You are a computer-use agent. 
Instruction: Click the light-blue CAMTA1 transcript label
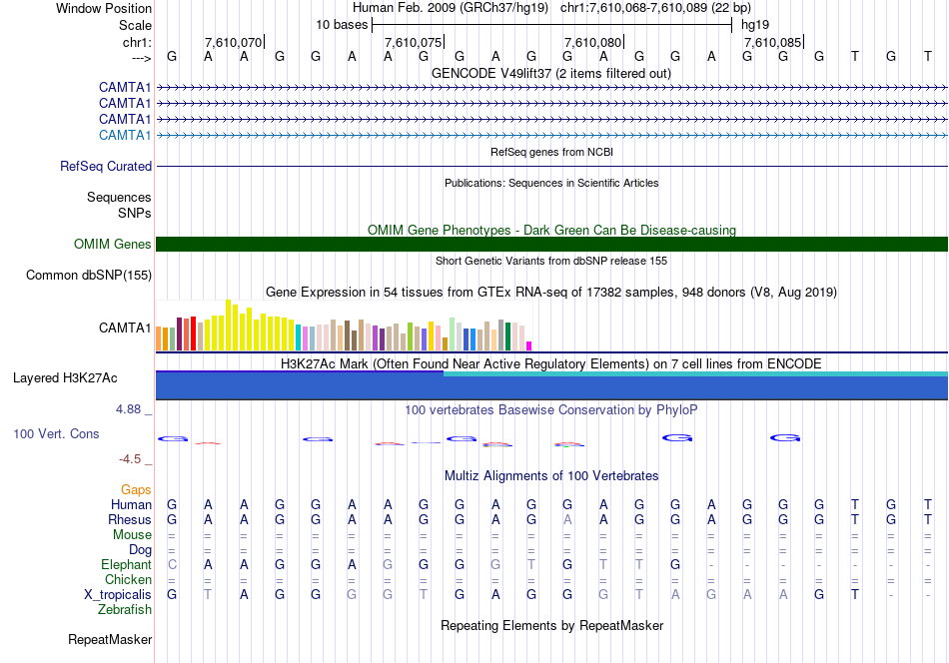click(x=125, y=135)
